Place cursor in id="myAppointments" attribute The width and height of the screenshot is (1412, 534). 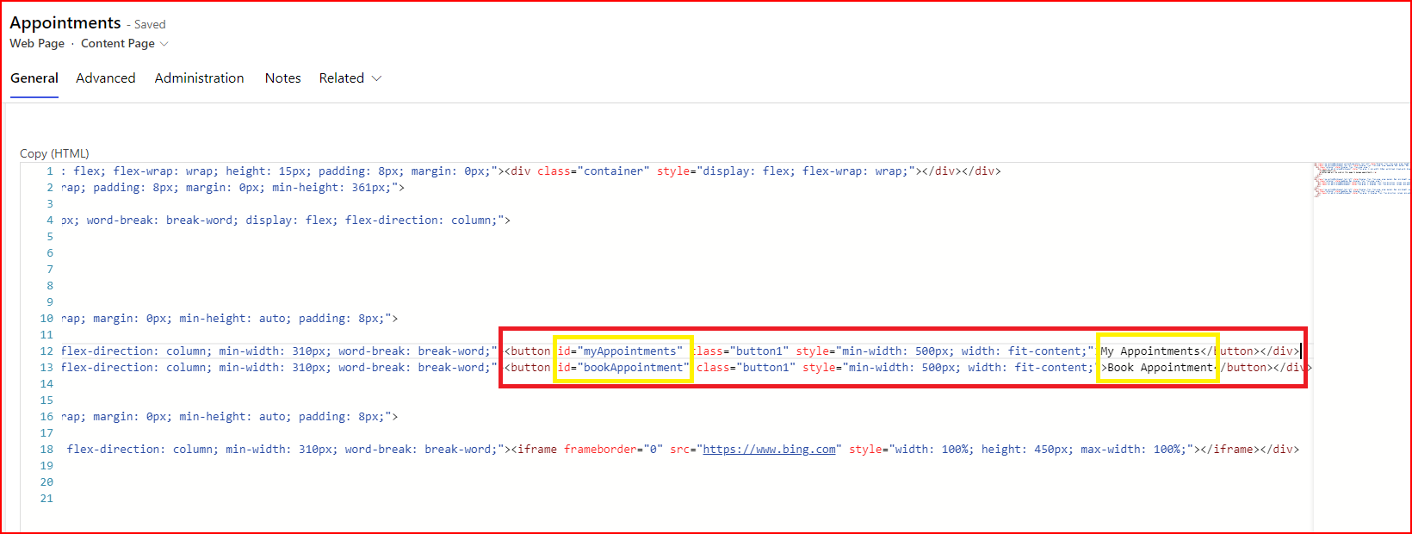tap(621, 351)
